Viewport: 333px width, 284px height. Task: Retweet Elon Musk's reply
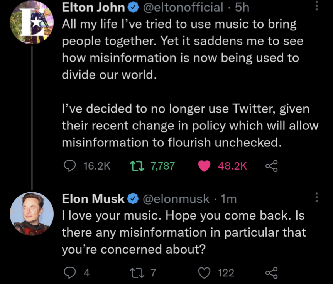(137, 273)
